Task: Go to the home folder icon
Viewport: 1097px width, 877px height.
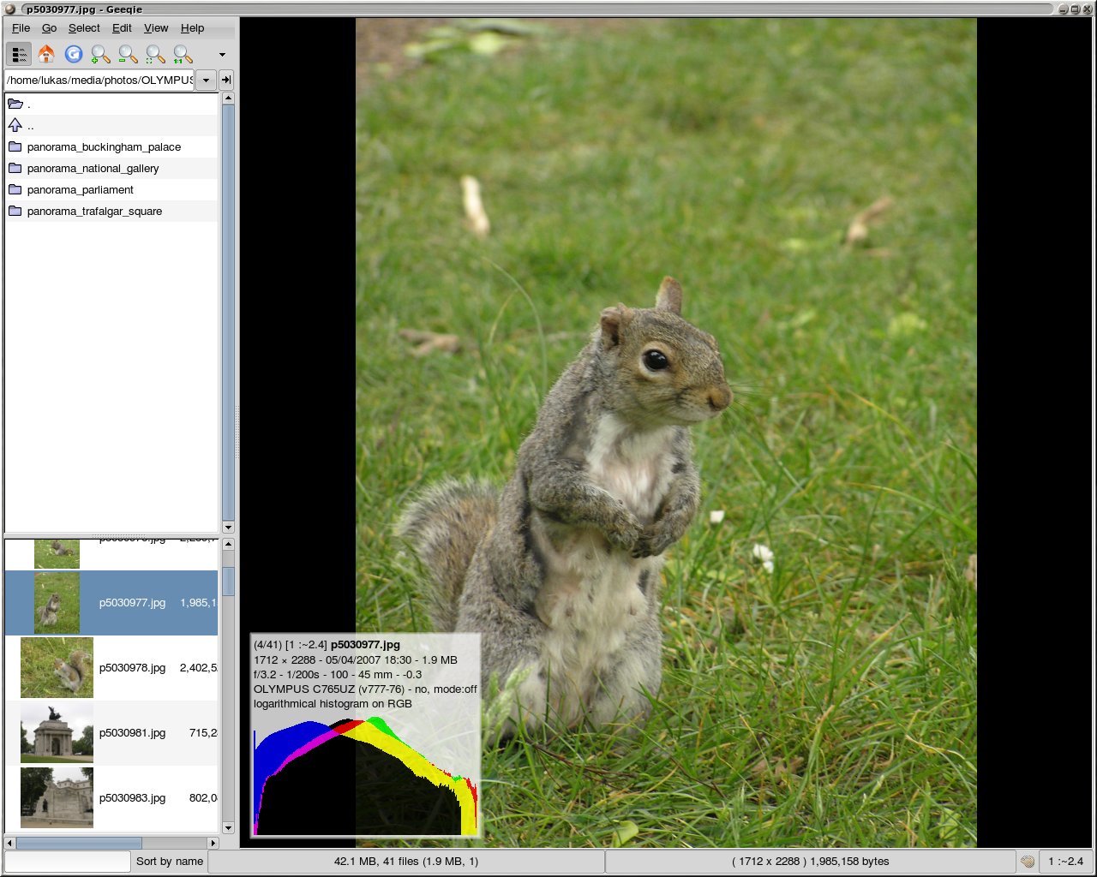Action: coord(46,54)
